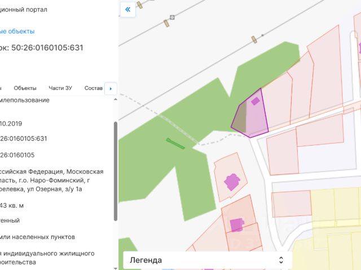This screenshot has width=361, height=270.
Task: Click the tan marker near dot on road line
Action: pos(254,39)
